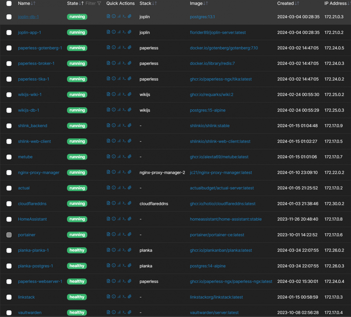Image resolution: width=351 pixels, height=317 pixels.
Task: Check the vaultwarden row checkbox
Action: click(9, 313)
